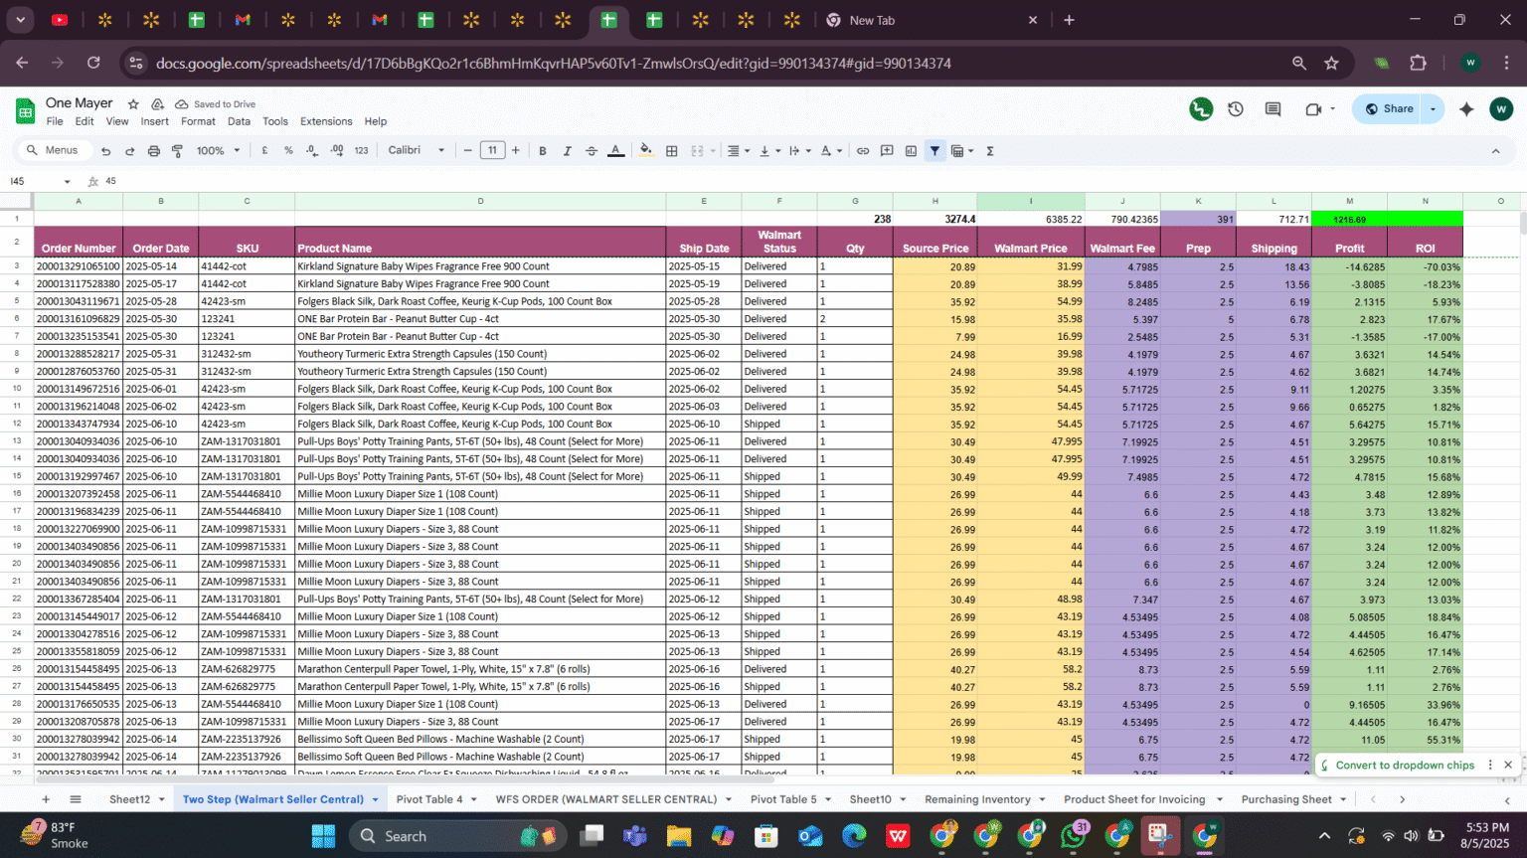Screen dimensions: 1527x858
Task: Open the Extensions menu
Action: point(326,121)
